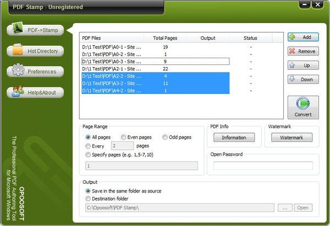Viewport: 330px width, 226px height.
Task: Click the total pages value 9
Action: [165, 62]
